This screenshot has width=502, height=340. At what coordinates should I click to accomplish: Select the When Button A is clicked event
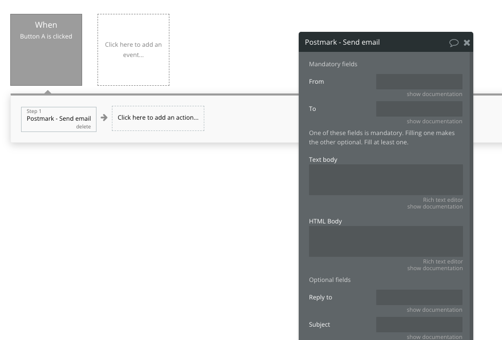pos(46,49)
